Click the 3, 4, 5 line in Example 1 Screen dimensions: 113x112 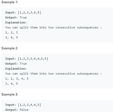click(x=12, y=37)
